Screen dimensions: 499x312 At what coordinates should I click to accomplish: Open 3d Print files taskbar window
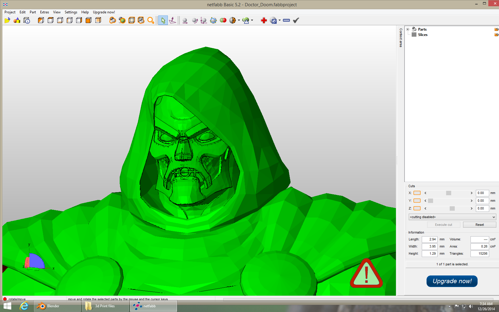click(105, 306)
